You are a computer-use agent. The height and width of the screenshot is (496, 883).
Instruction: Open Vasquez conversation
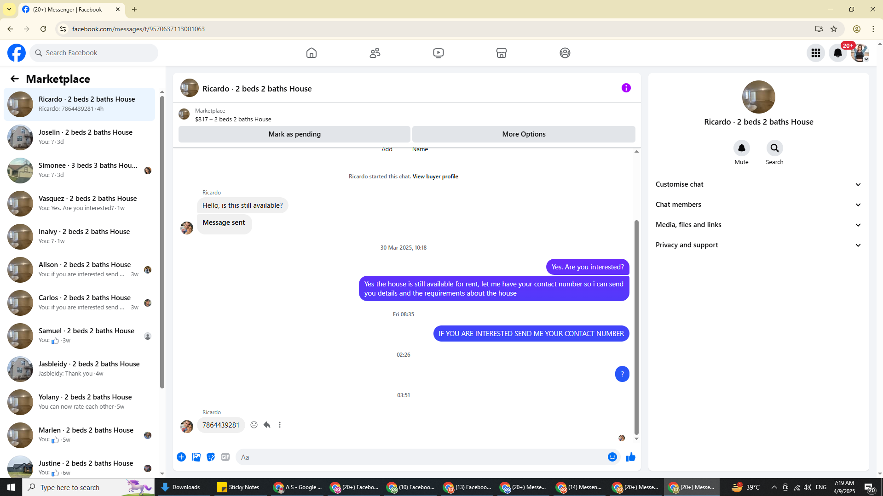click(x=79, y=203)
